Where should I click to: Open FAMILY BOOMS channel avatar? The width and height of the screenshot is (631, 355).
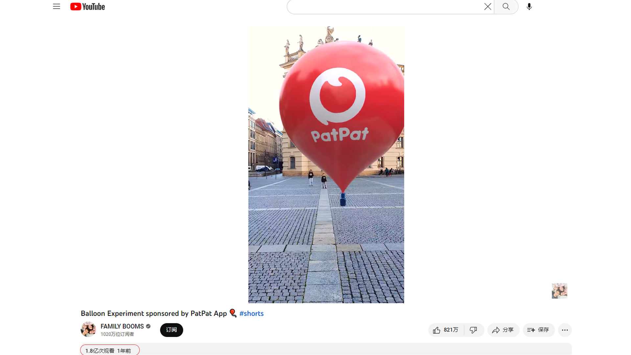pos(88,329)
